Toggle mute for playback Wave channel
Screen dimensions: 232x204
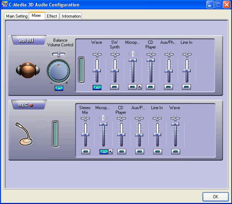click(97, 87)
